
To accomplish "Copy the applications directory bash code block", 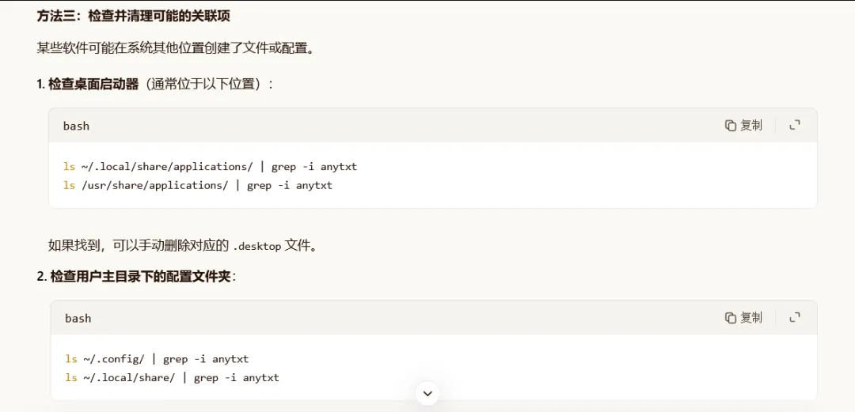I will pyautogui.click(x=743, y=126).
